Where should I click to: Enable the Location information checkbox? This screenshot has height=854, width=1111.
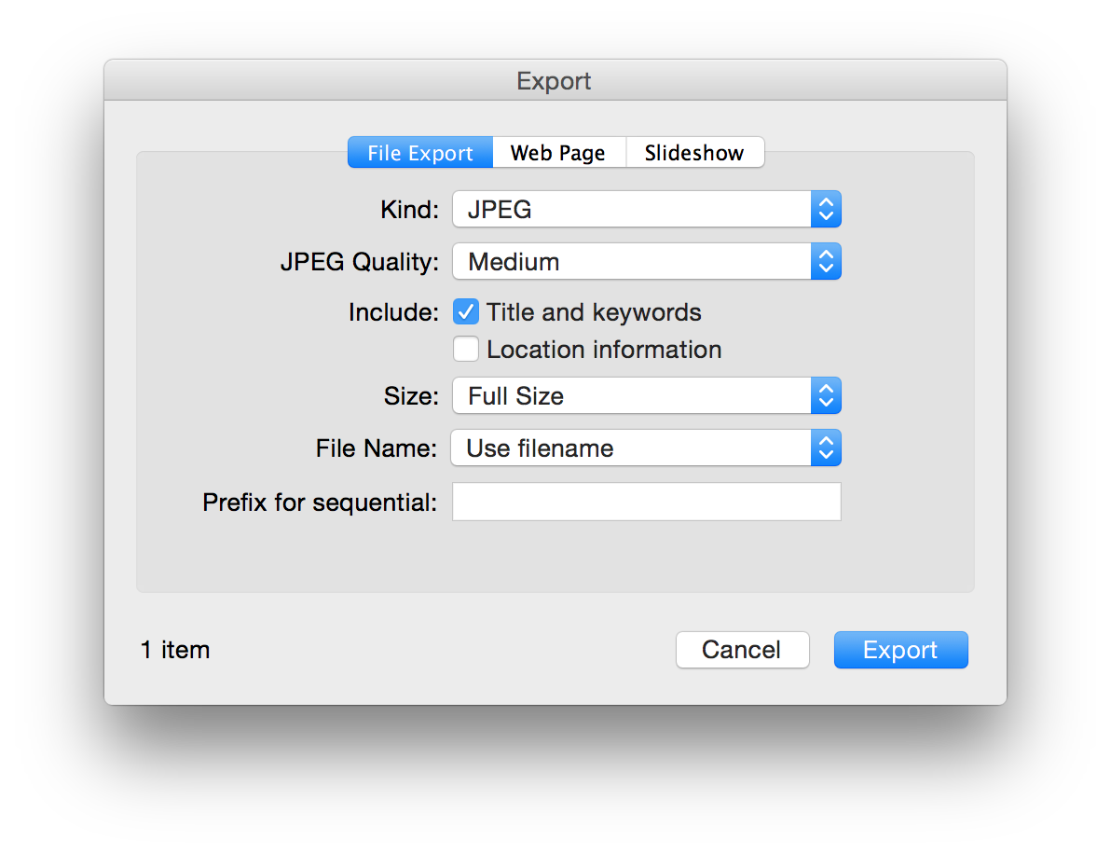[466, 350]
